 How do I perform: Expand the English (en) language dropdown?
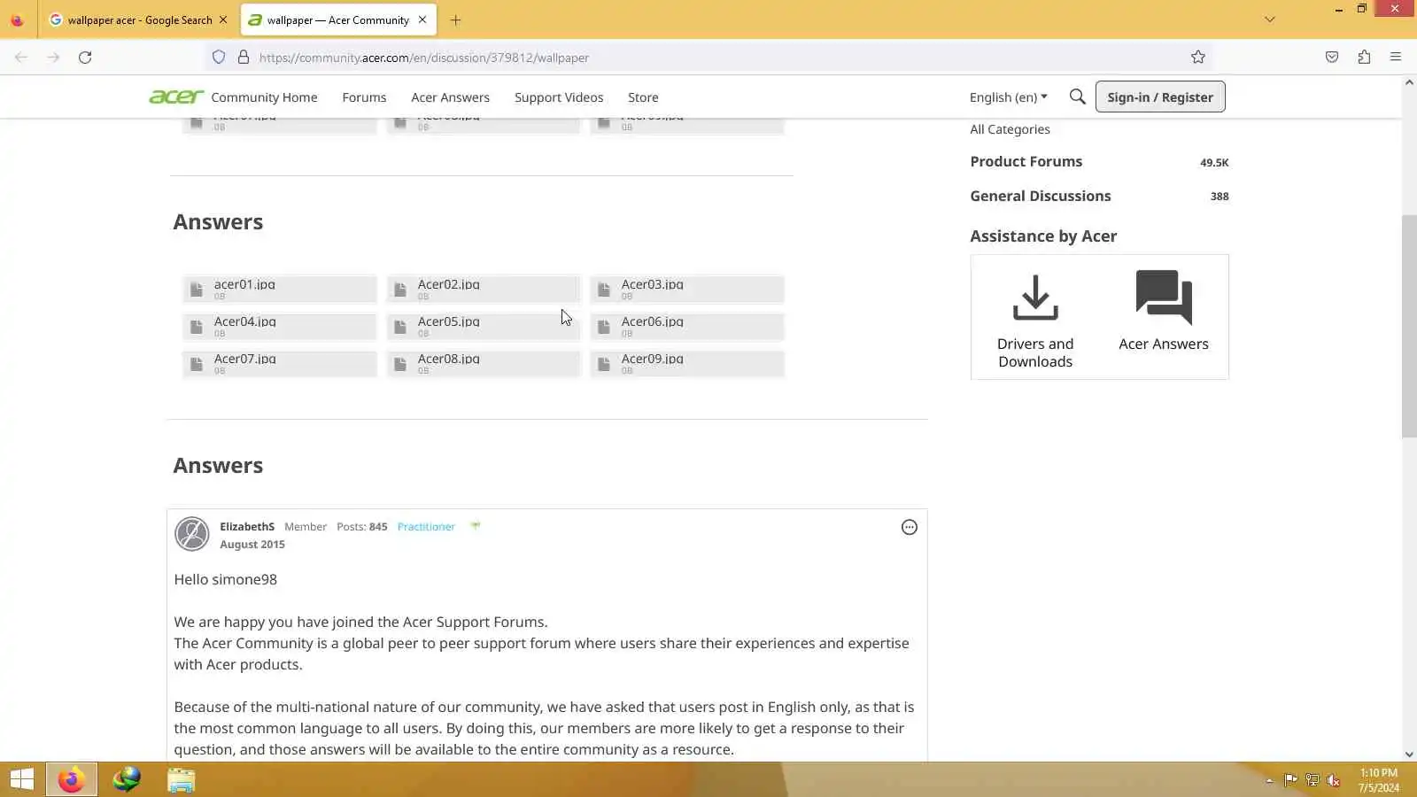coord(1008,97)
